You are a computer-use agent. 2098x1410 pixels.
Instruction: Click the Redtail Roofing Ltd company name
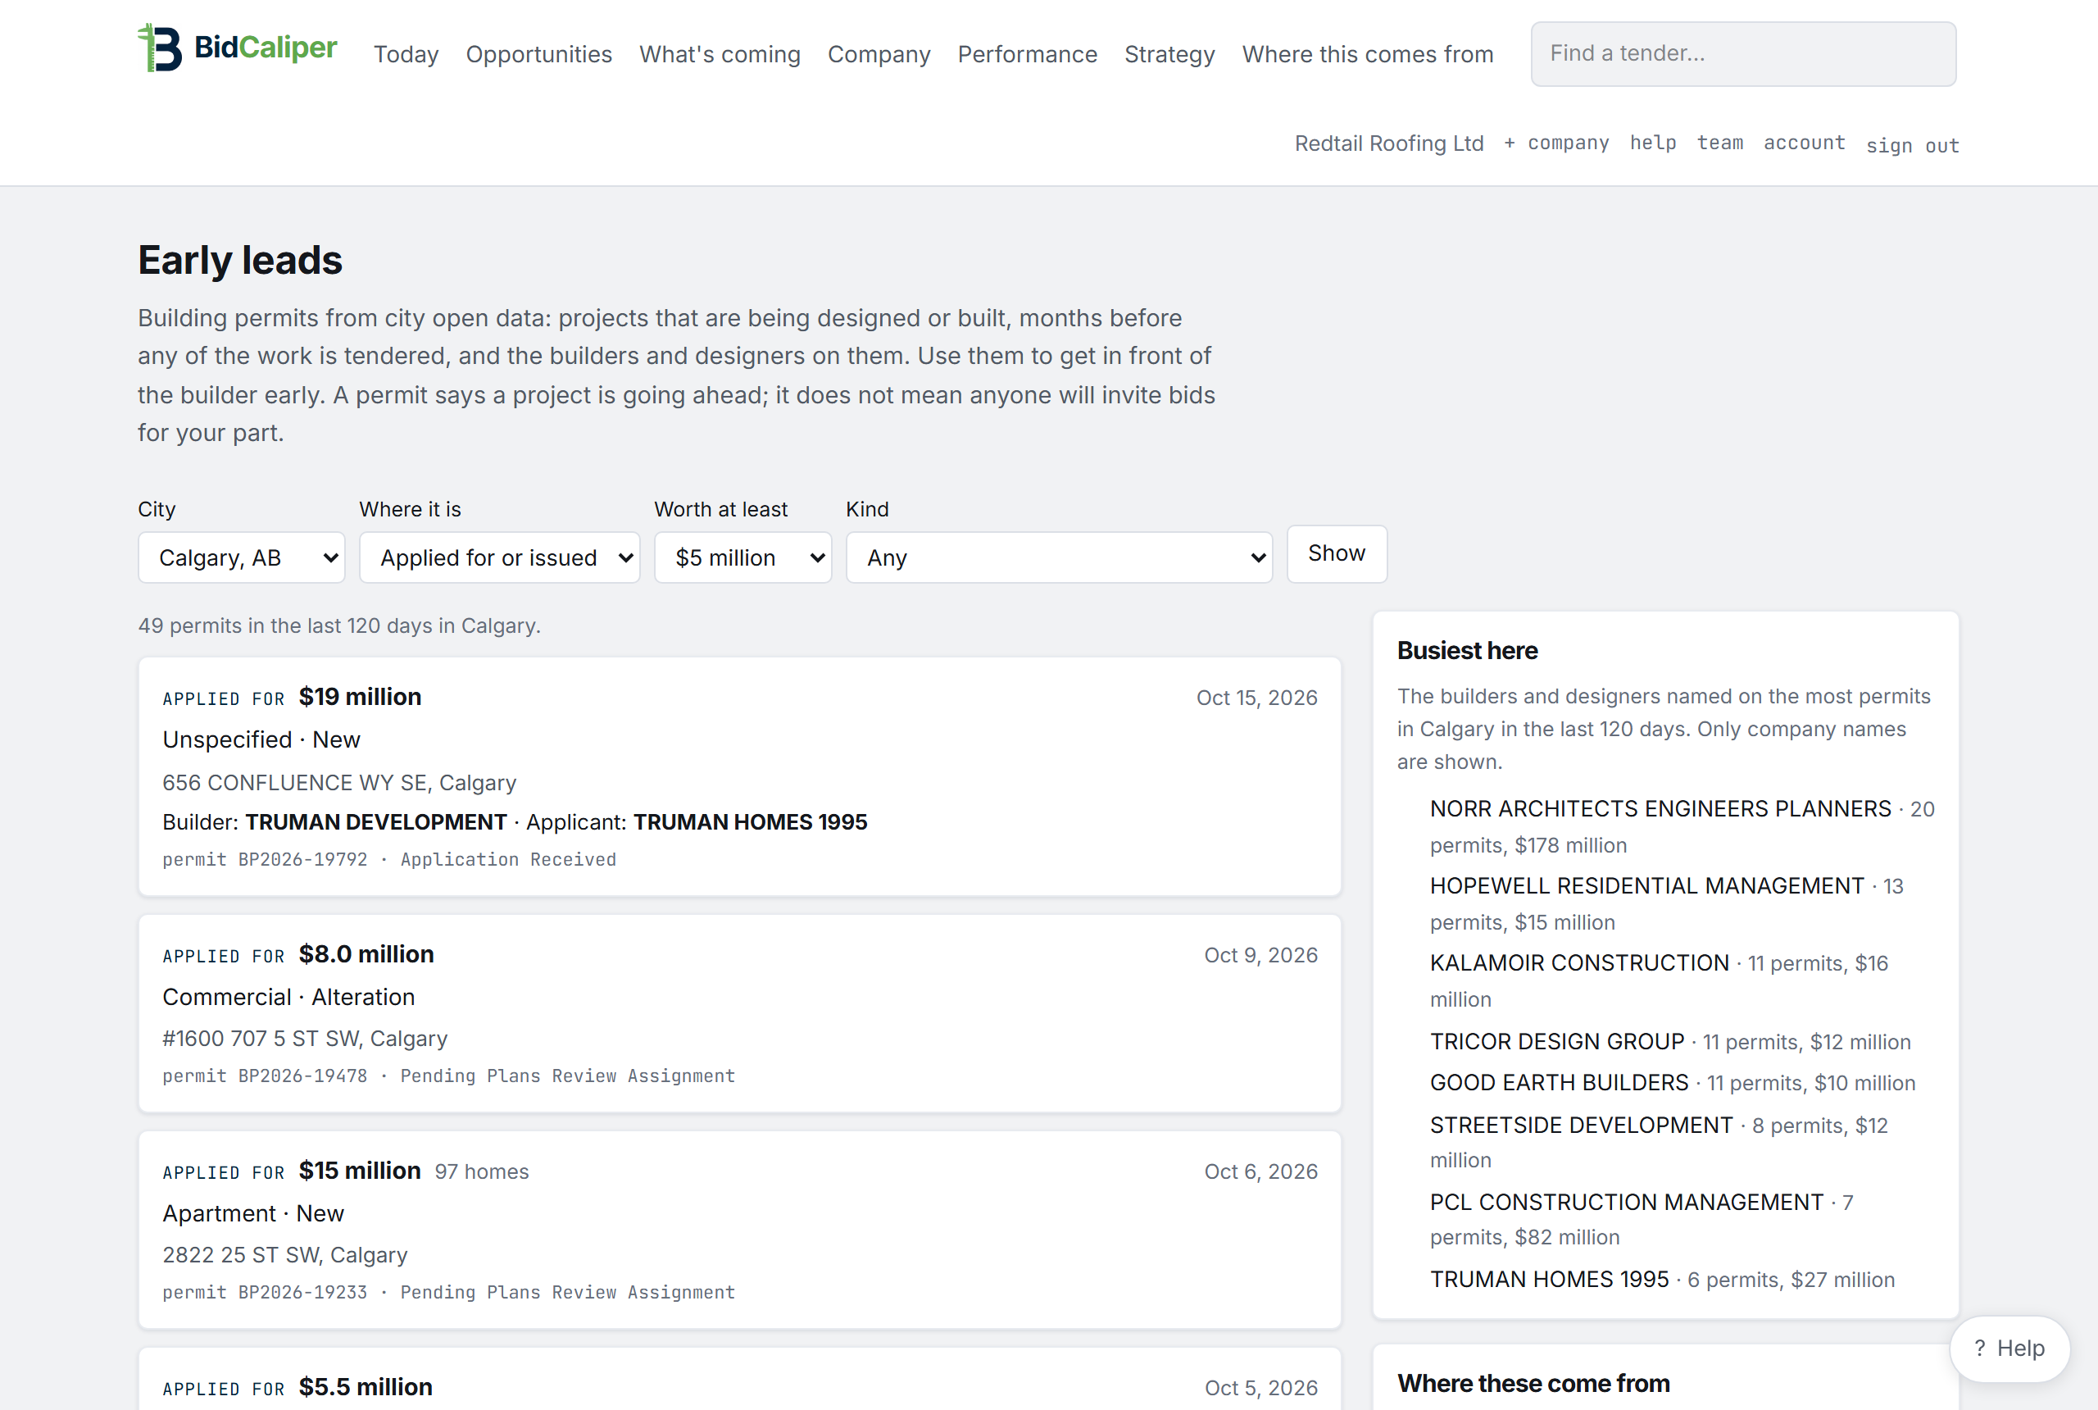1389,143
